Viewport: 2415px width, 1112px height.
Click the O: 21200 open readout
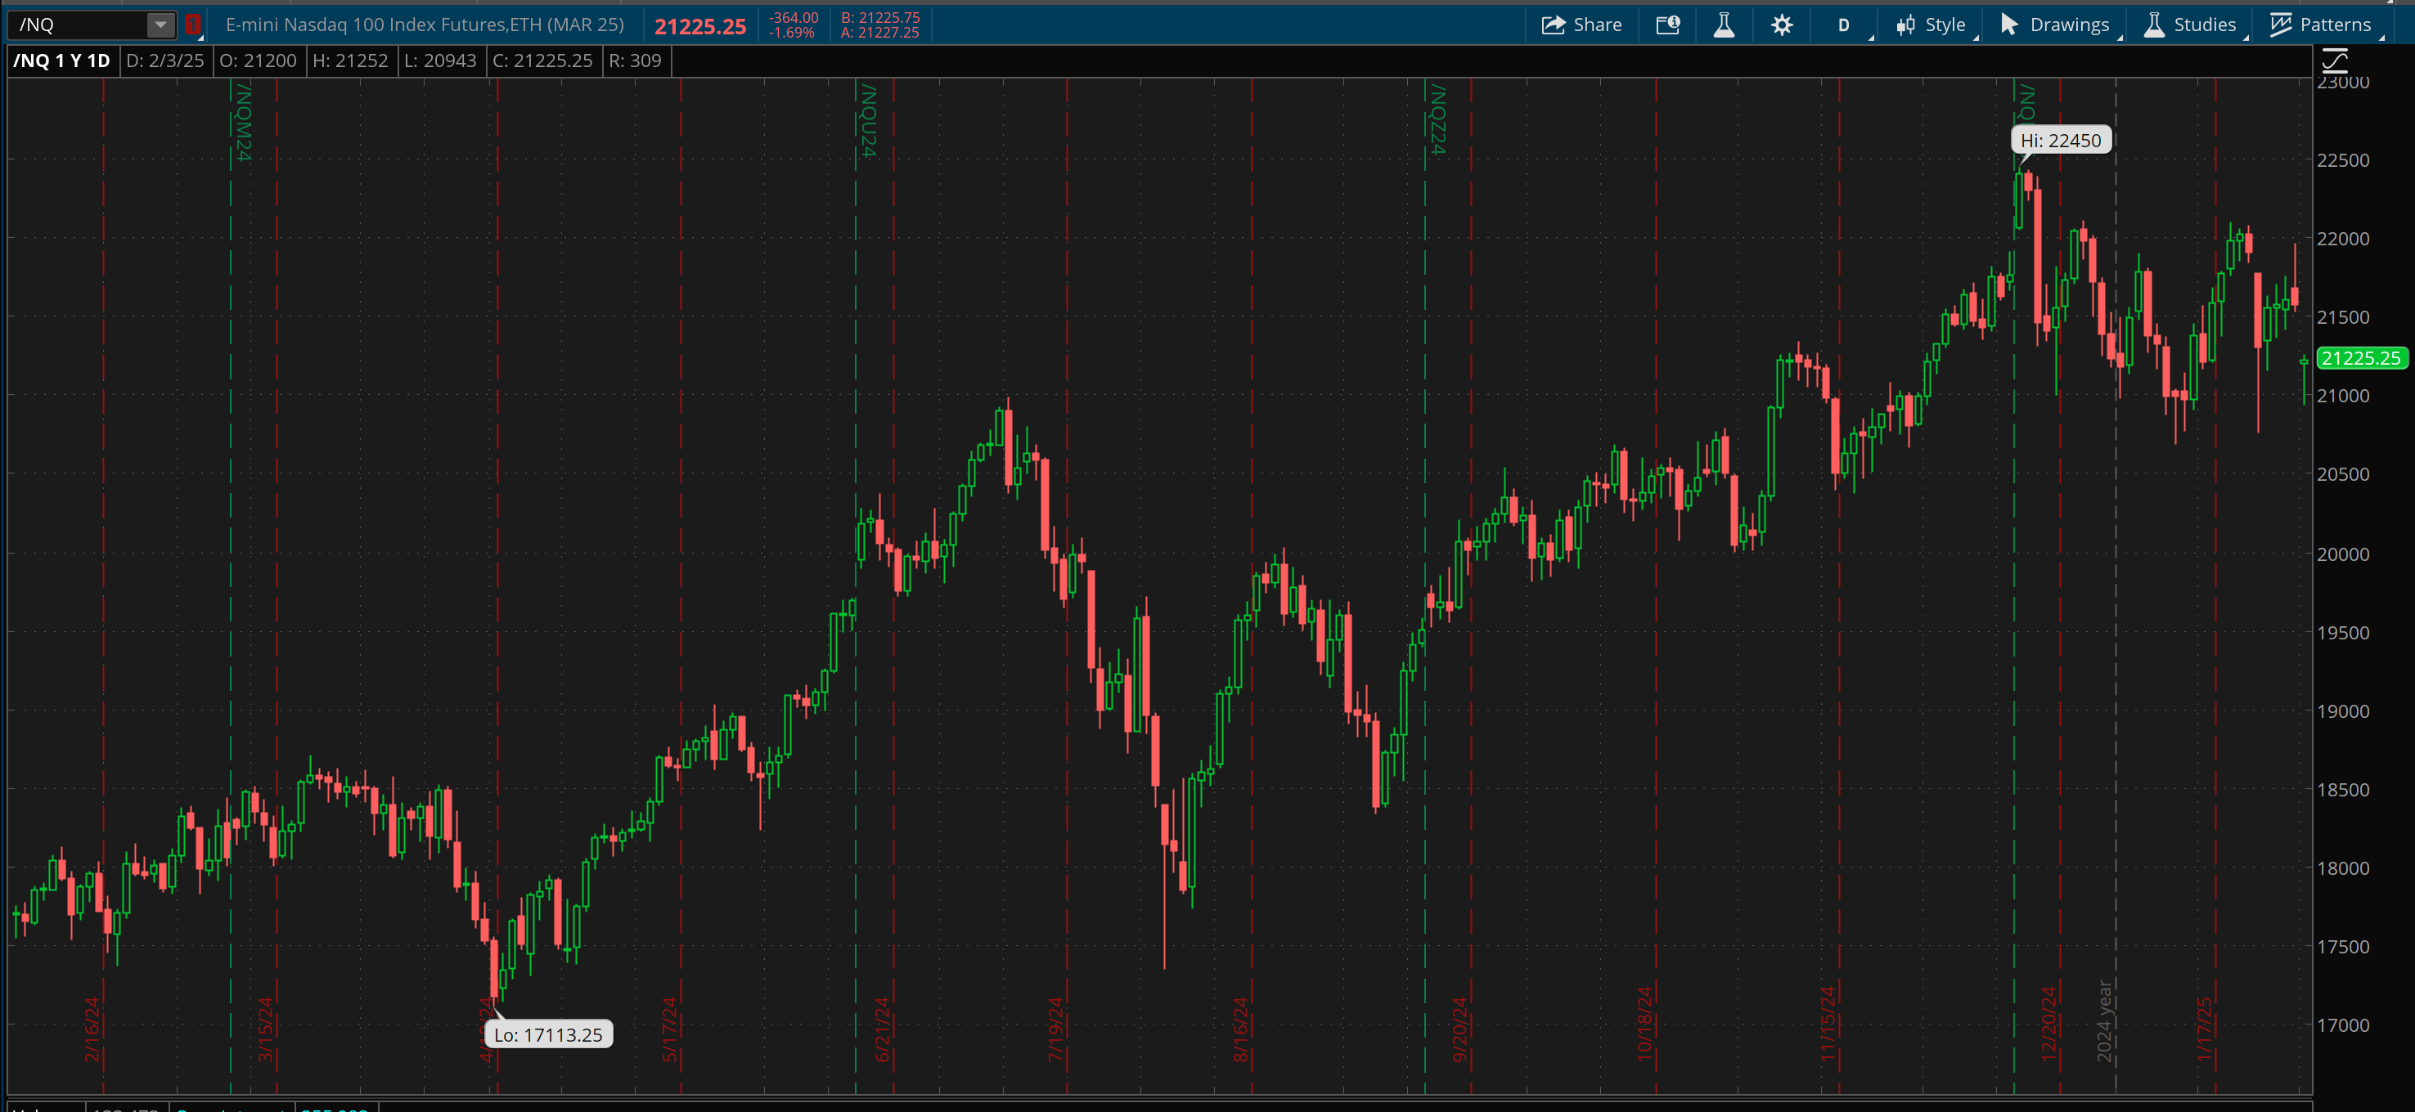pos(258,61)
